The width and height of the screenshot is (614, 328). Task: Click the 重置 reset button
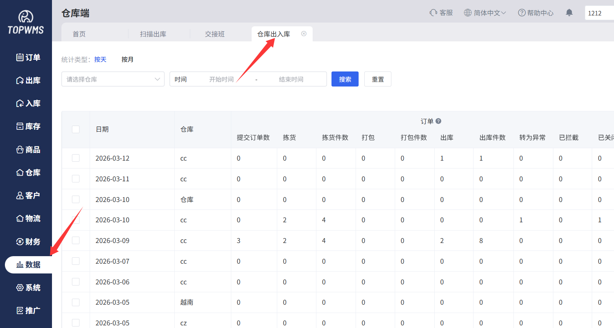[377, 79]
